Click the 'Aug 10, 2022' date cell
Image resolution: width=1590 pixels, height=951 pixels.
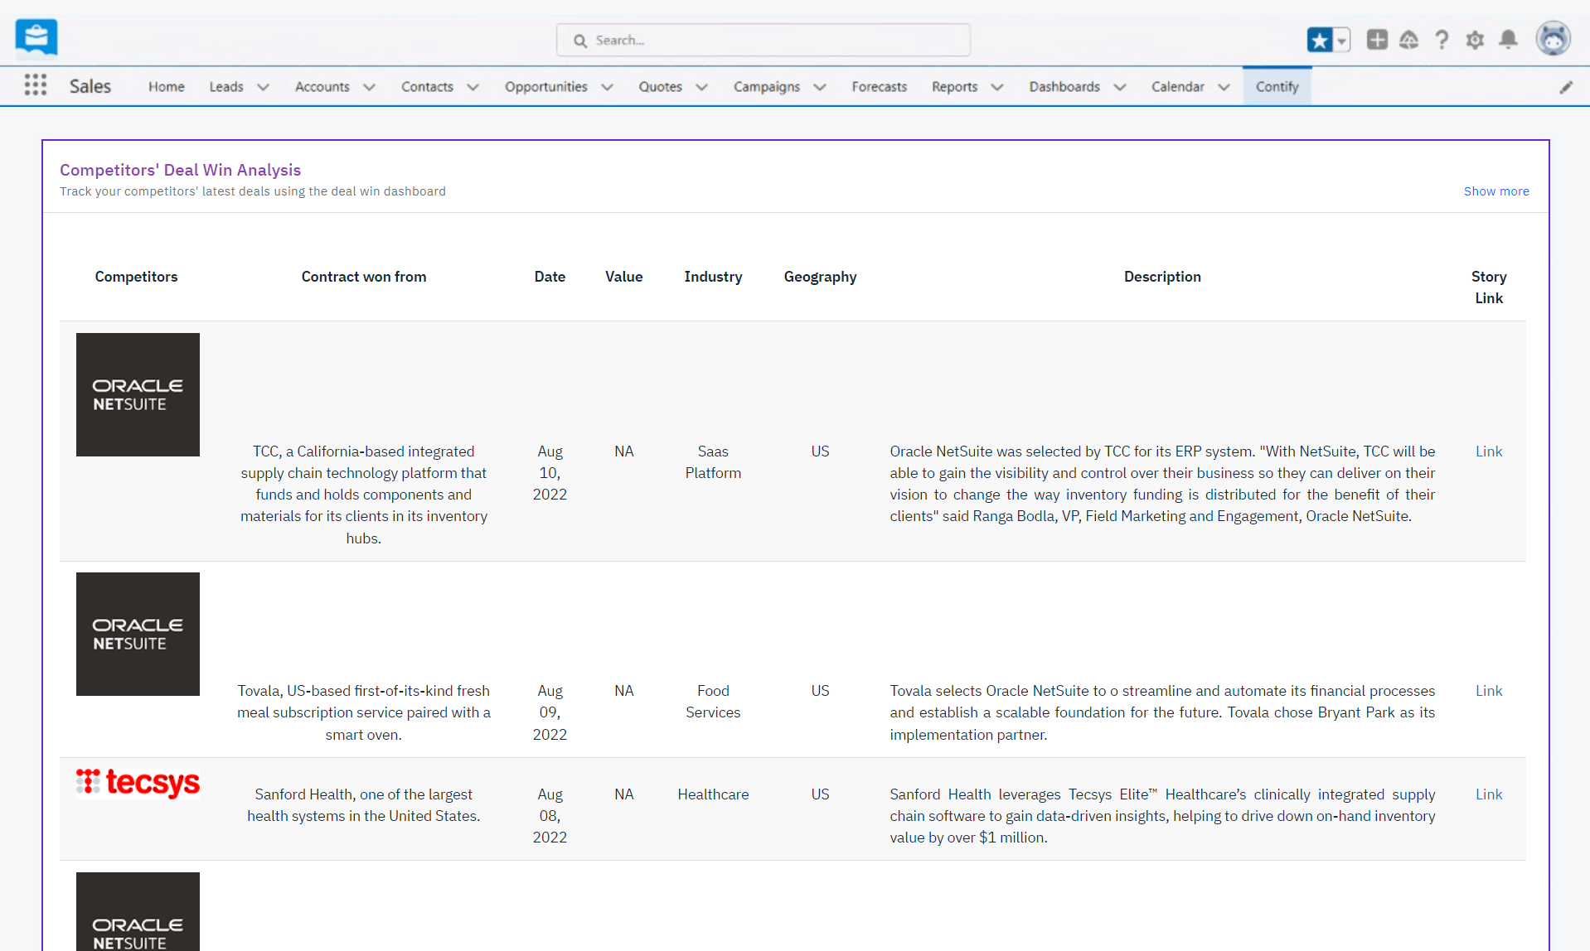click(x=550, y=473)
